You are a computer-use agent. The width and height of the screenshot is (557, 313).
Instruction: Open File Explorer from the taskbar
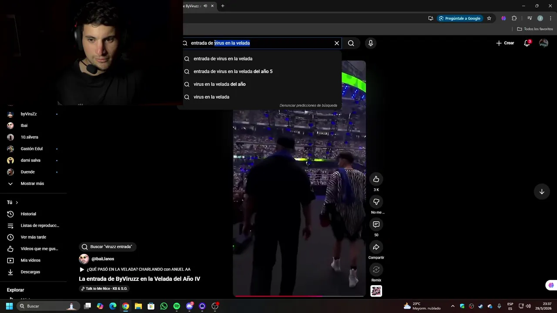(x=138, y=306)
